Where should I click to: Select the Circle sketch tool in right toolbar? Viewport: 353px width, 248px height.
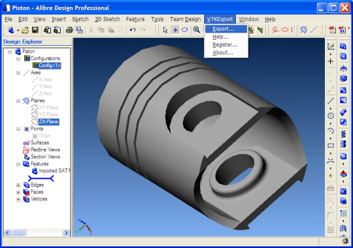331,116
